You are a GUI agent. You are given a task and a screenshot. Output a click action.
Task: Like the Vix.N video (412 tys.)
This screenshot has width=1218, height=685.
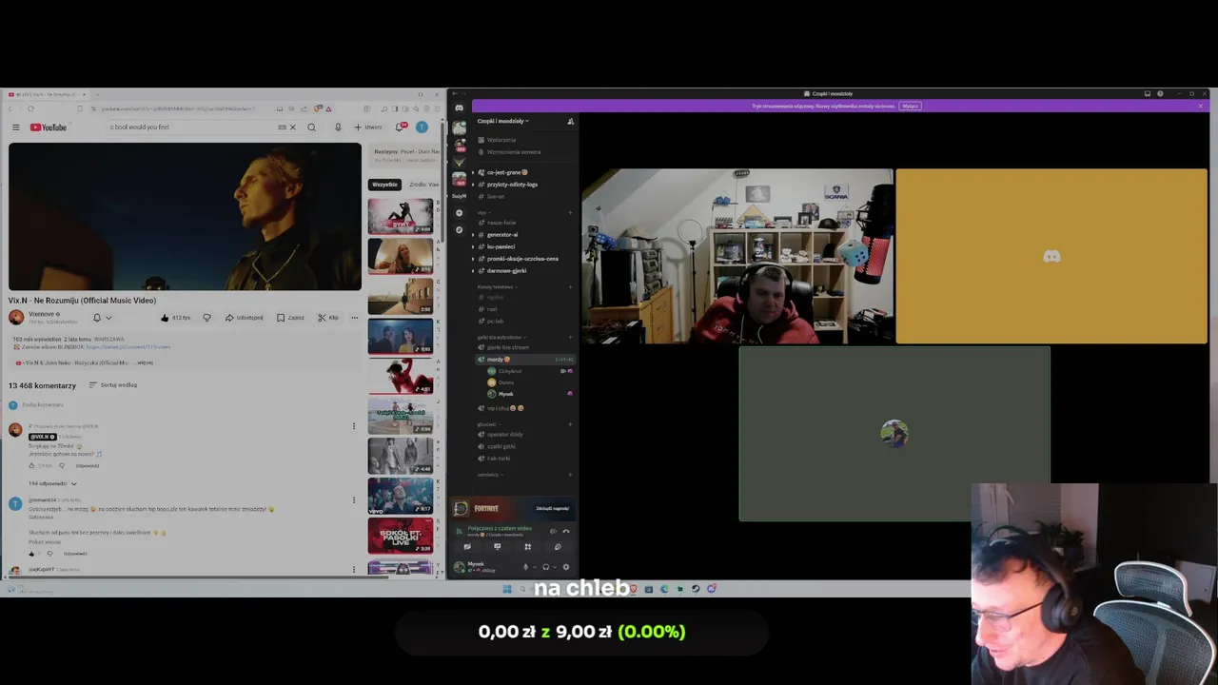[x=176, y=318]
